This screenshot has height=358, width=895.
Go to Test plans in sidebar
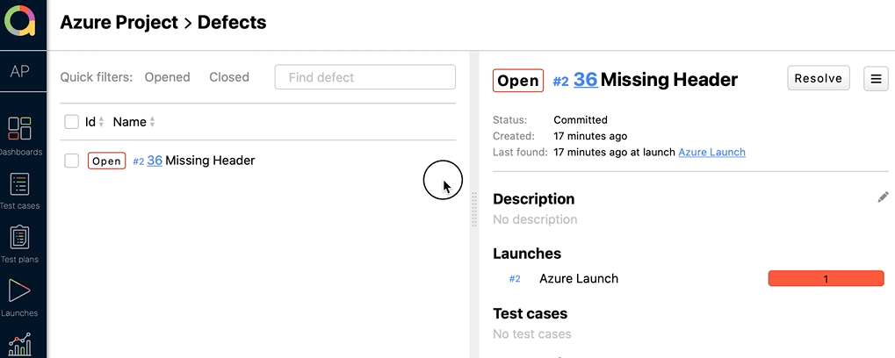point(19,238)
